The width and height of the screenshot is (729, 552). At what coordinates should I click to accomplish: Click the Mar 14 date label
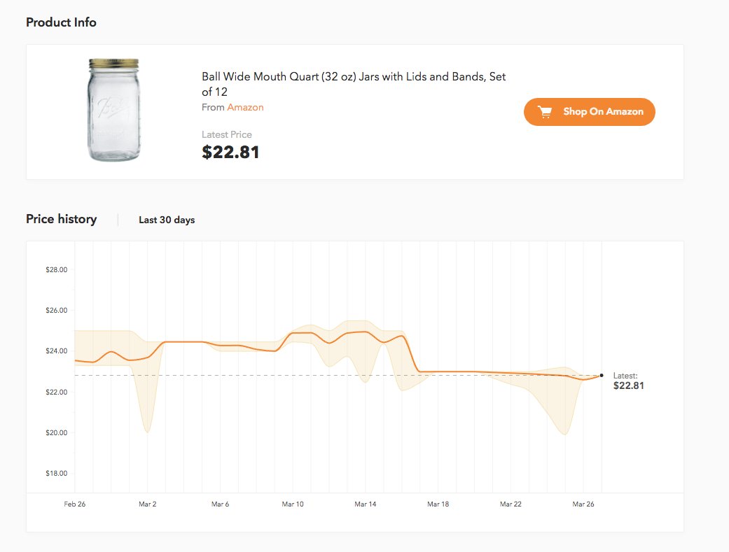pyautogui.click(x=366, y=504)
